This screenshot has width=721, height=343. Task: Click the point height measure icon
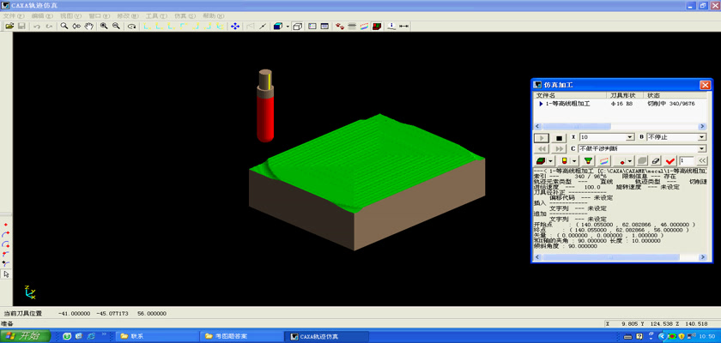(x=391, y=27)
